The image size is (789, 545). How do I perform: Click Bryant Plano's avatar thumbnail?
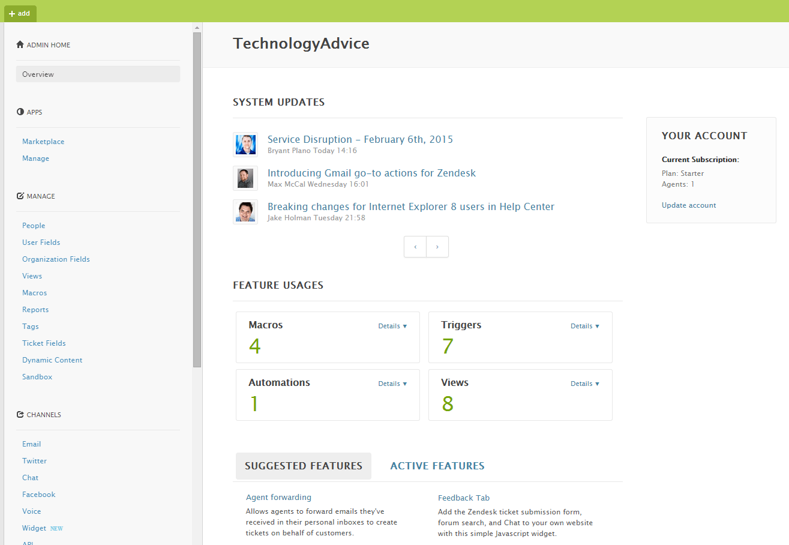(x=245, y=145)
